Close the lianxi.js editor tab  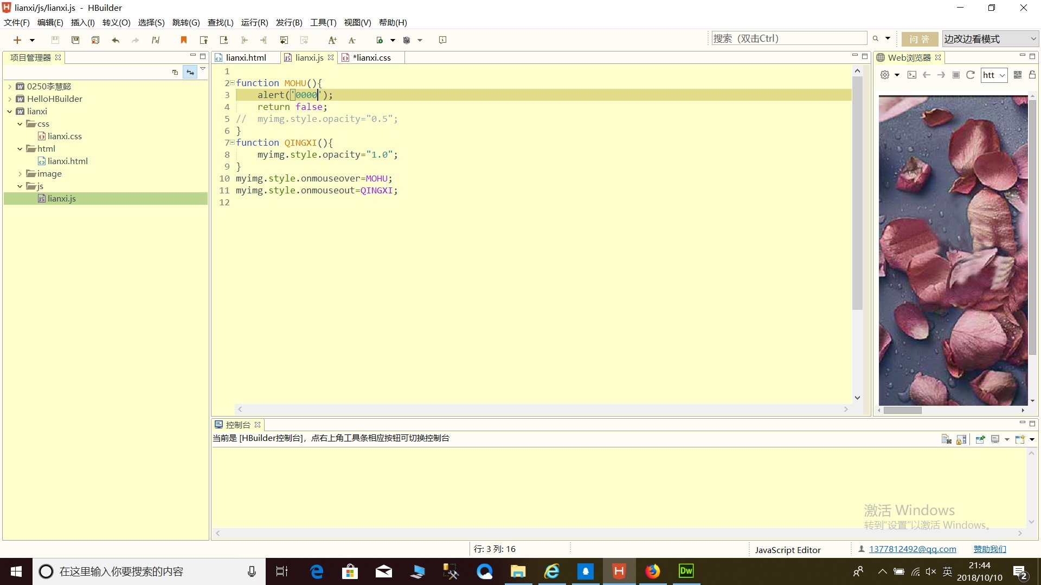pyautogui.click(x=331, y=57)
